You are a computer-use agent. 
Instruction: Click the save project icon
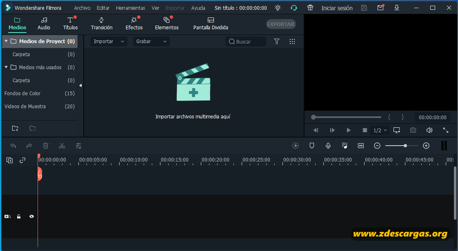click(x=364, y=8)
